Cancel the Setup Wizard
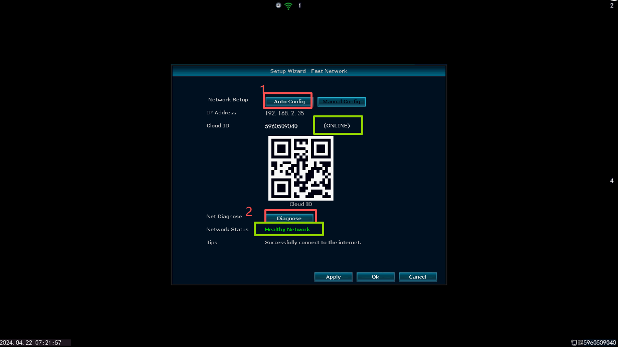 pos(418,277)
